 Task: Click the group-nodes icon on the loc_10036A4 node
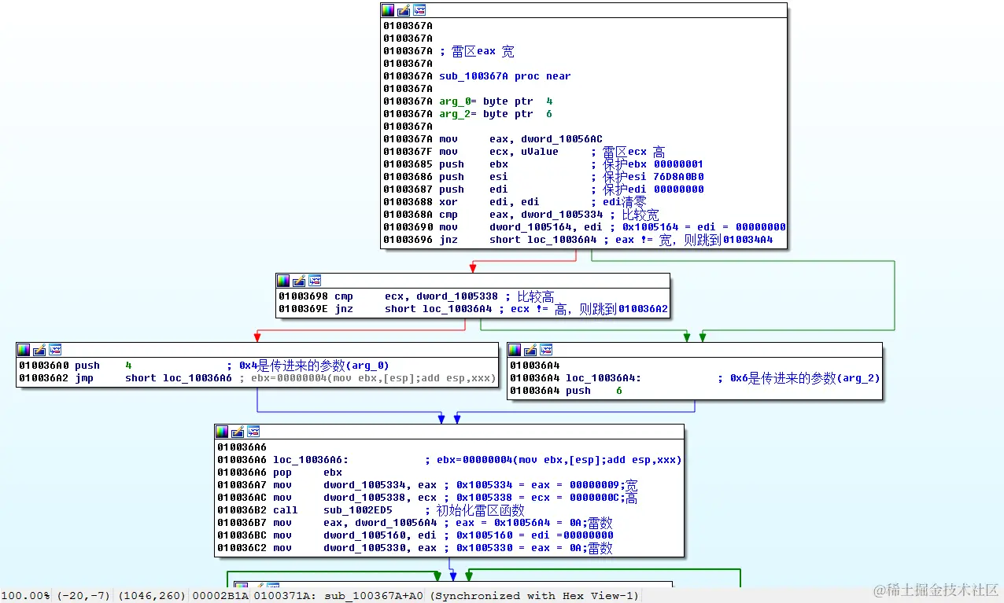coord(546,350)
